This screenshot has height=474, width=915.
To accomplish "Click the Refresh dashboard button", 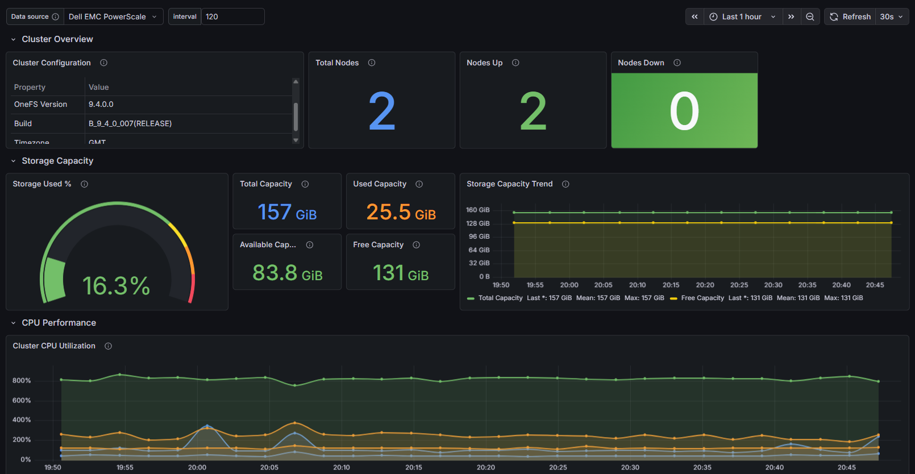I will point(850,16).
